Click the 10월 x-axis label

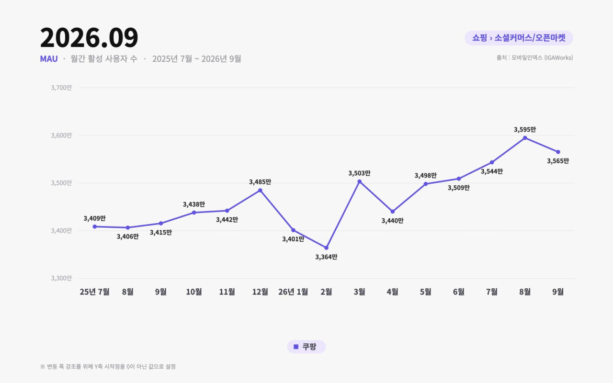click(194, 292)
